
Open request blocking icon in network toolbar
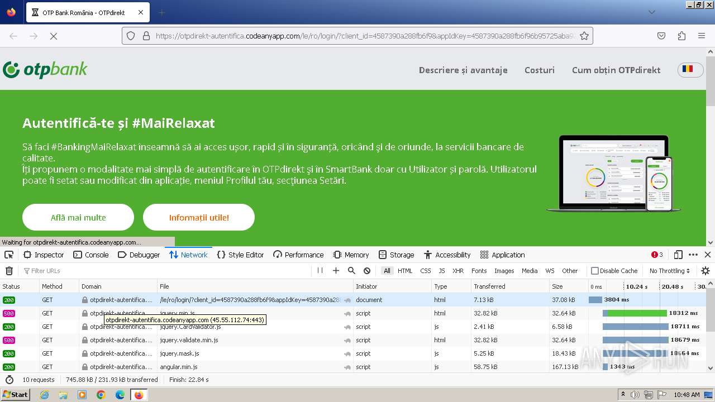(367, 271)
